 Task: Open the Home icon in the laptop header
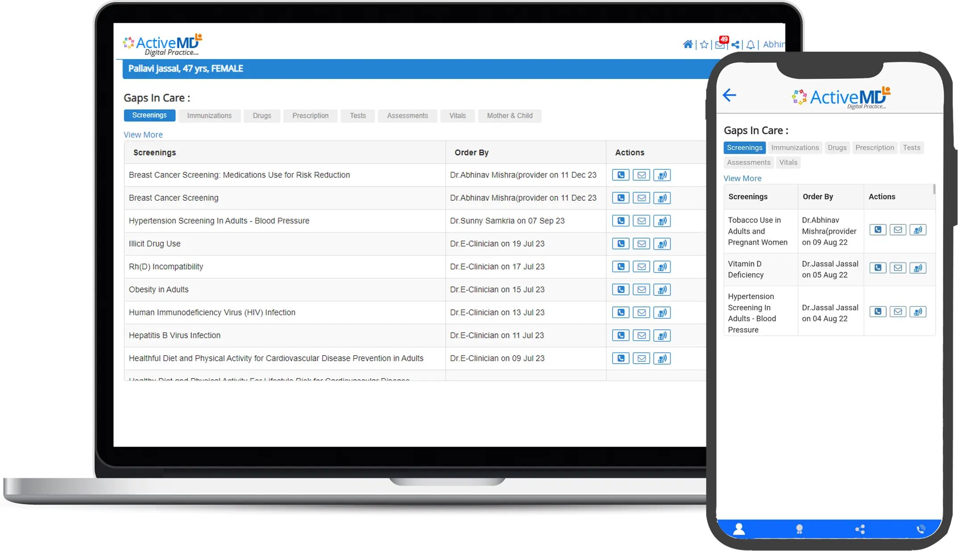(688, 45)
